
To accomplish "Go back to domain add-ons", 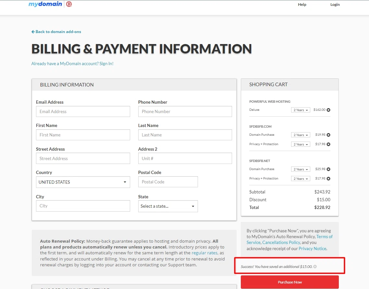I will click(x=56, y=32).
